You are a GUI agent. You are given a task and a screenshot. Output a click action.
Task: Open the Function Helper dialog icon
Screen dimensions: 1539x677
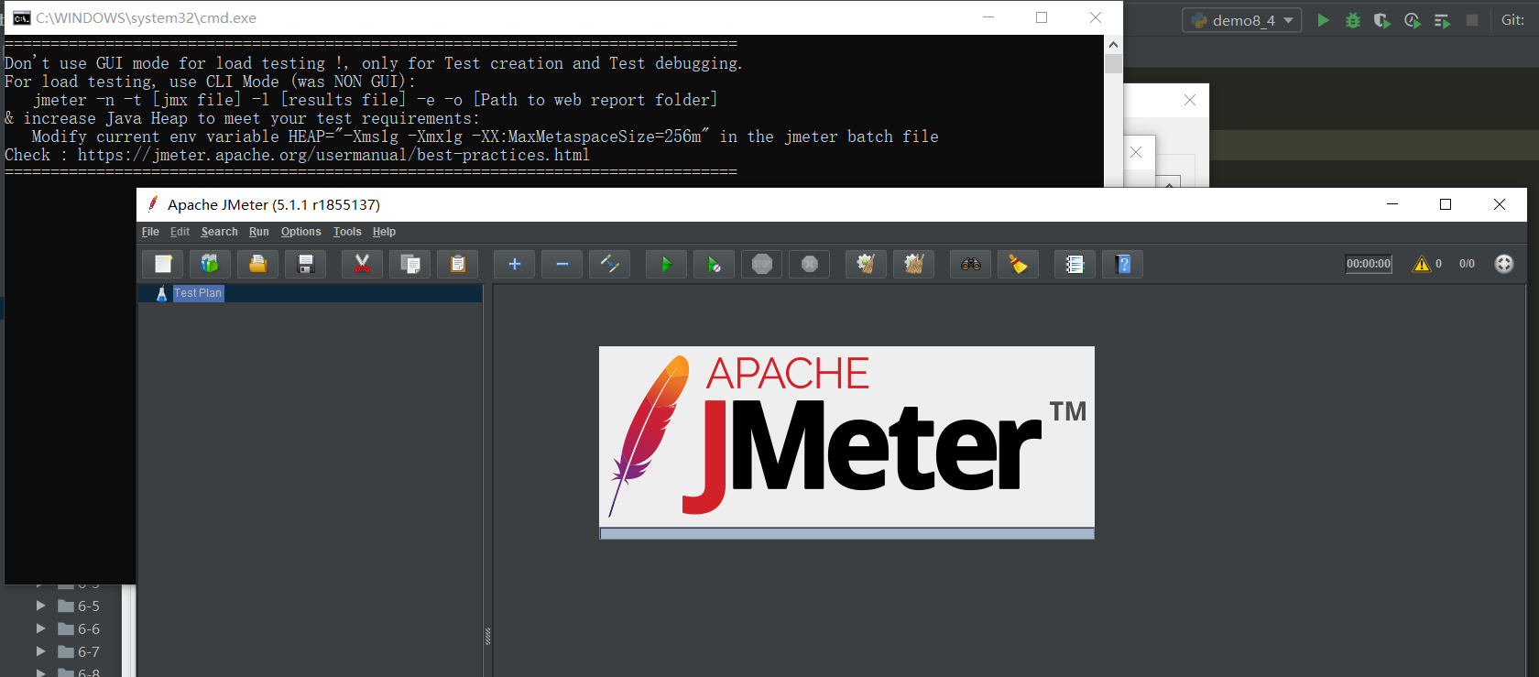pyautogui.click(x=1075, y=264)
